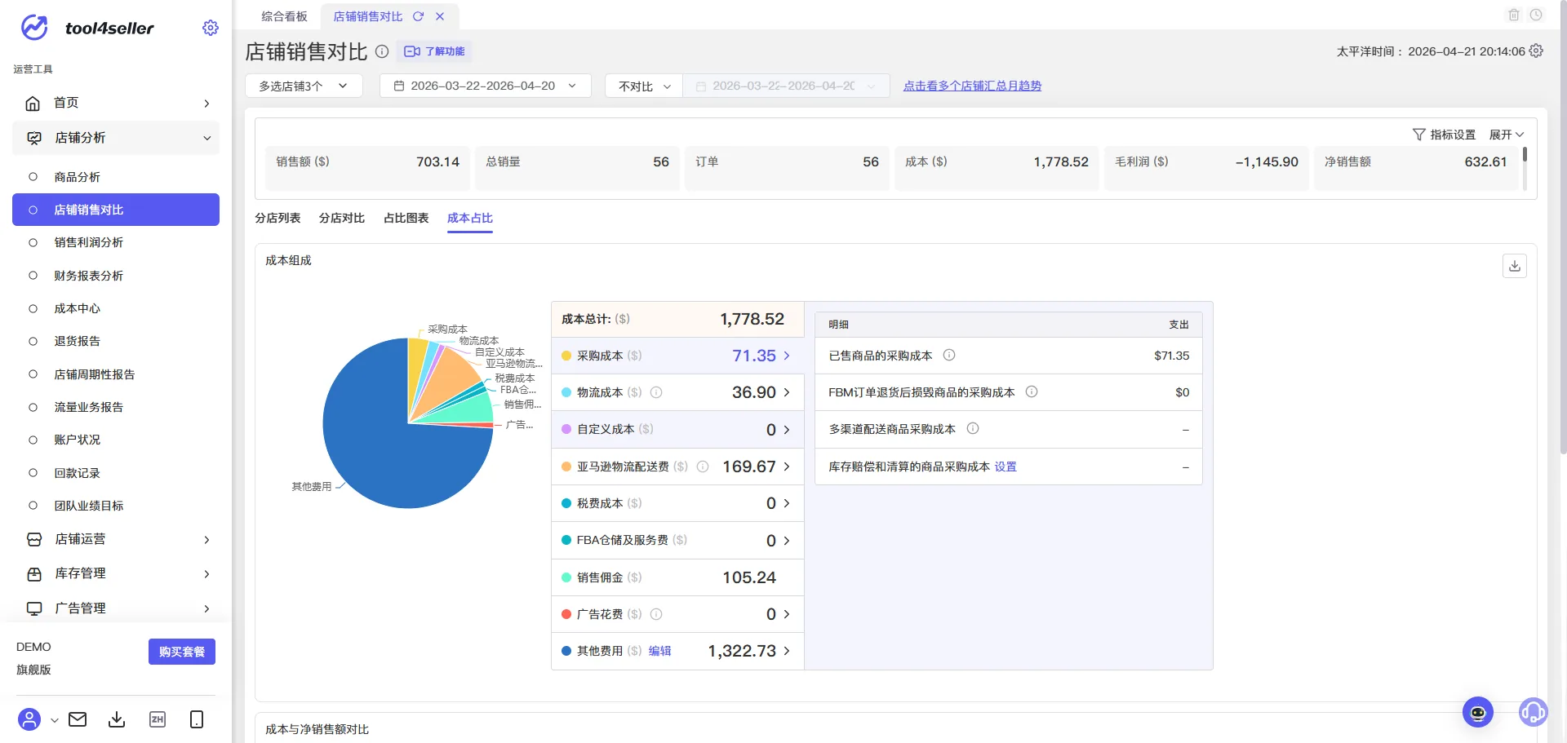Expand the 广告管理 sidebar section

click(116, 608)
